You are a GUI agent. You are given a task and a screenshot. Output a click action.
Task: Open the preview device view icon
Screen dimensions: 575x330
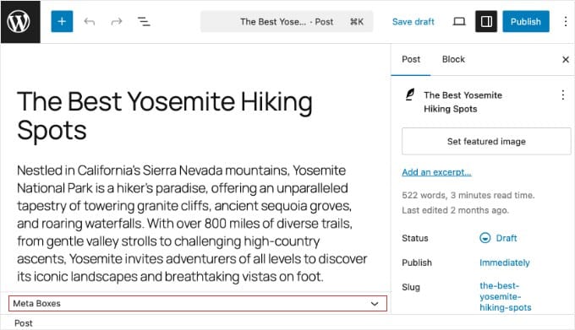click(459, 22)
